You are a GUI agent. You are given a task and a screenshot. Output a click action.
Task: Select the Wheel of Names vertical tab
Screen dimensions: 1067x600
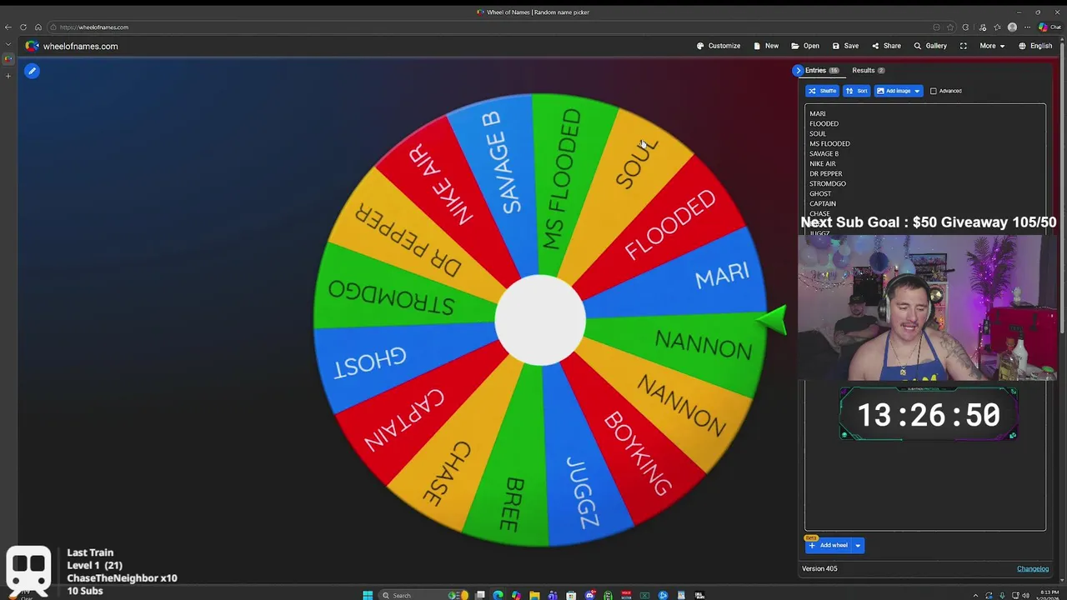[8, 58]
